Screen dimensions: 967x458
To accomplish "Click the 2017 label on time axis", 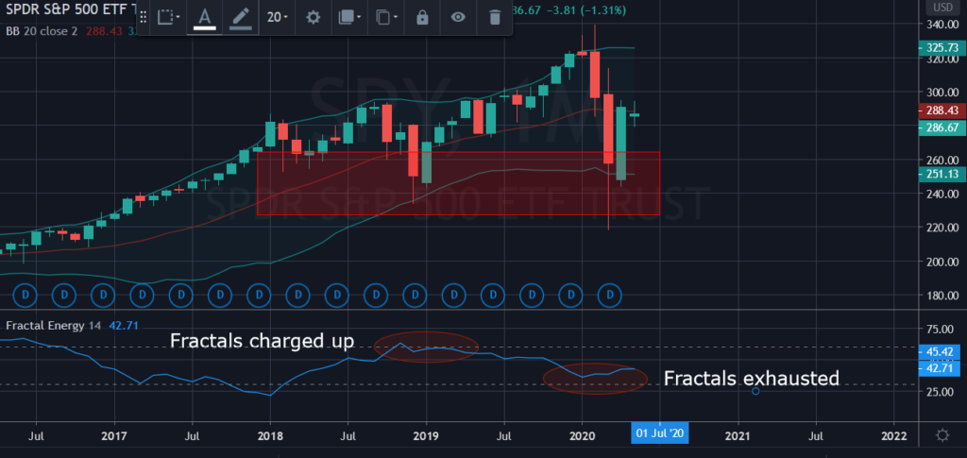I will coord(114,436).
